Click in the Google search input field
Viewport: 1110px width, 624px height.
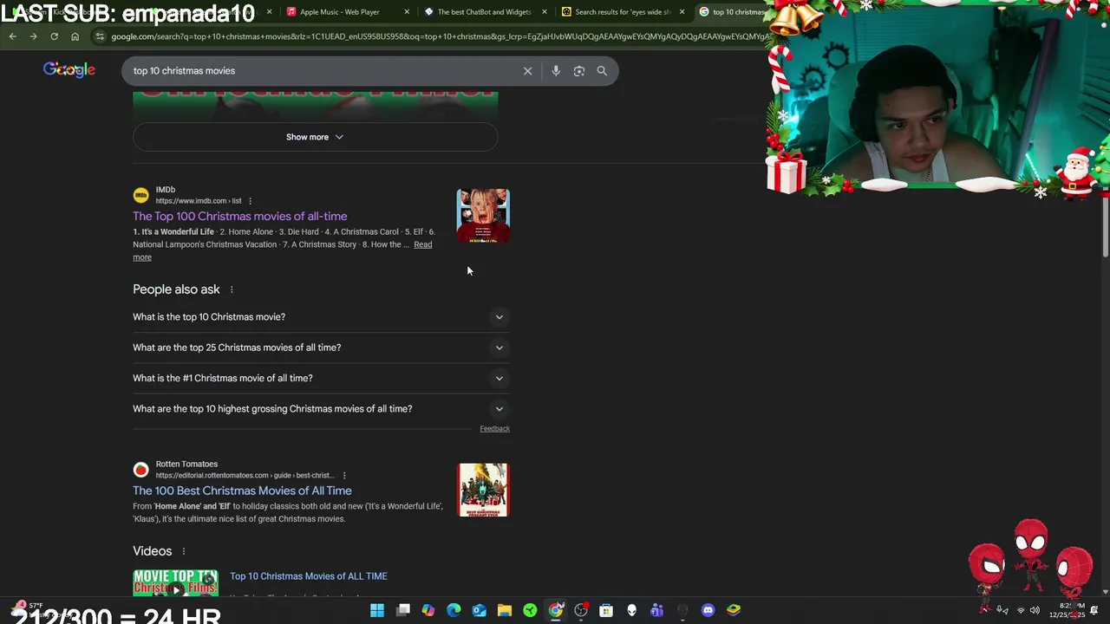tap(321, 71)
